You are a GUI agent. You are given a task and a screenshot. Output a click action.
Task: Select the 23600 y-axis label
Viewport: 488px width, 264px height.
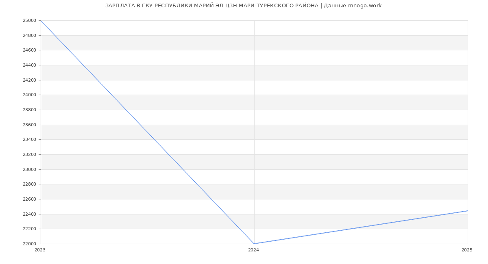[x=29, y=125]
